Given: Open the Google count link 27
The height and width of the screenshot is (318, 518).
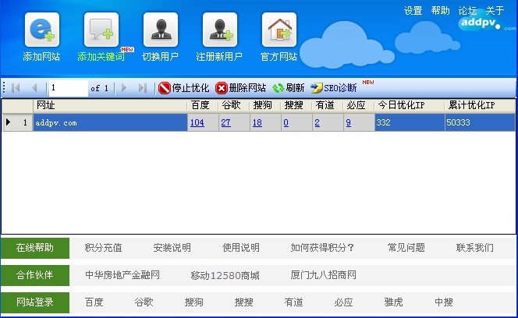Looking at the screenshot, I should click(x=226, y=122).
